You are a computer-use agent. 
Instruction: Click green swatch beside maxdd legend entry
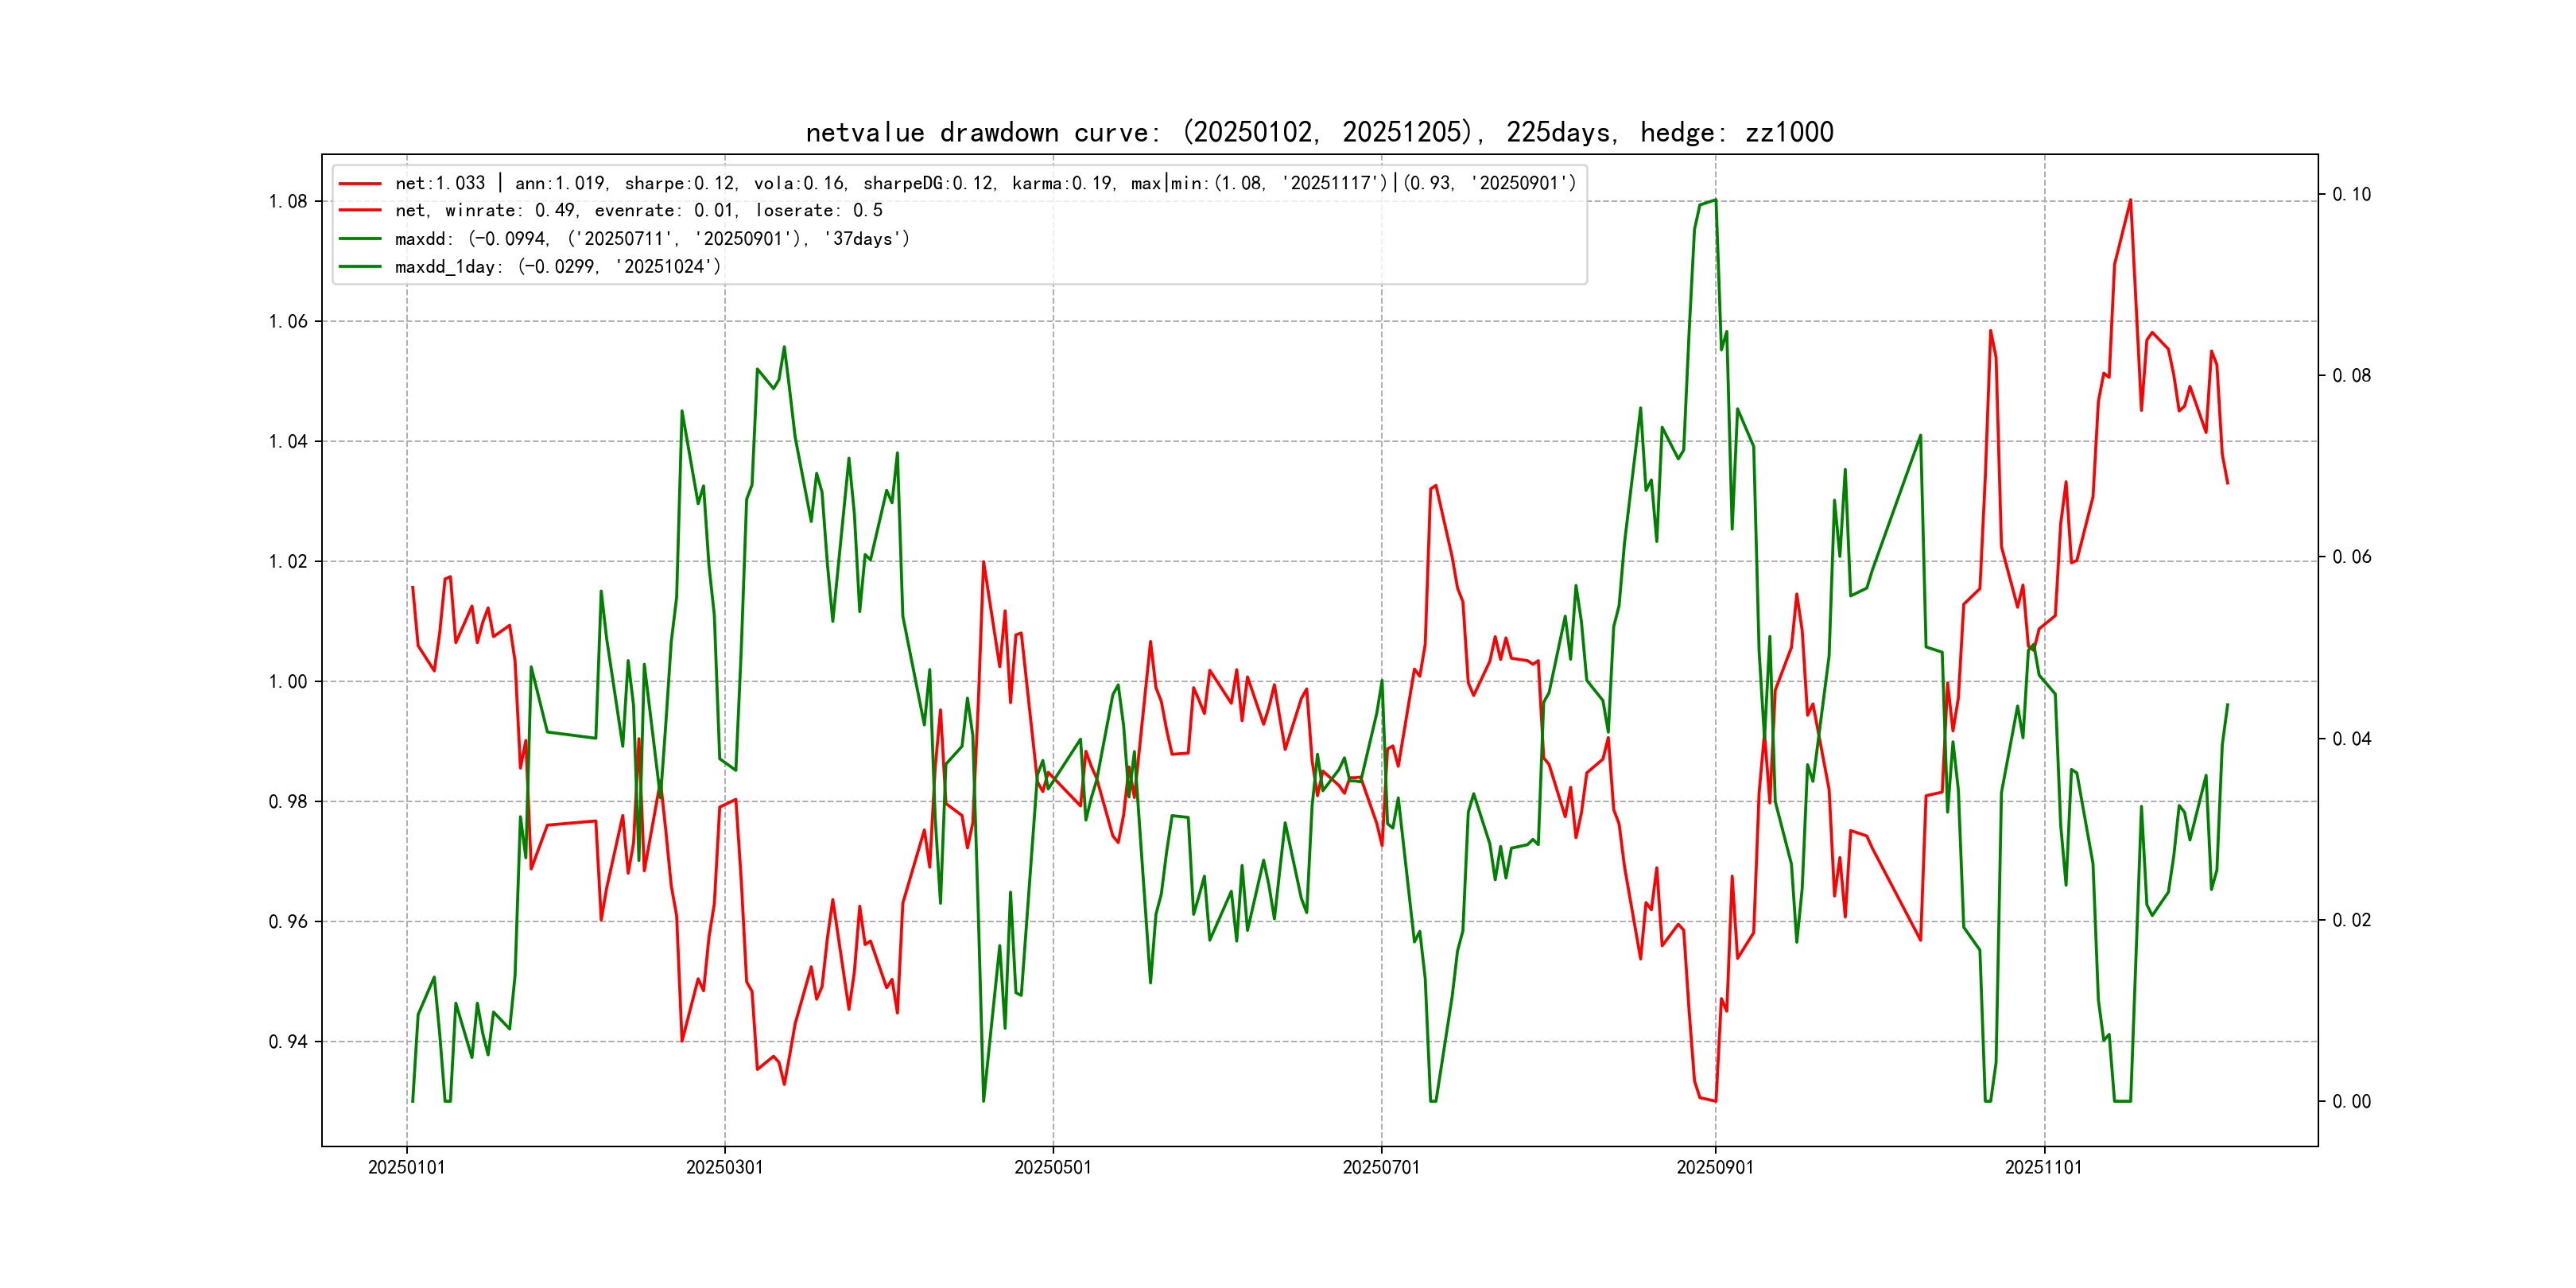[360, 239]
